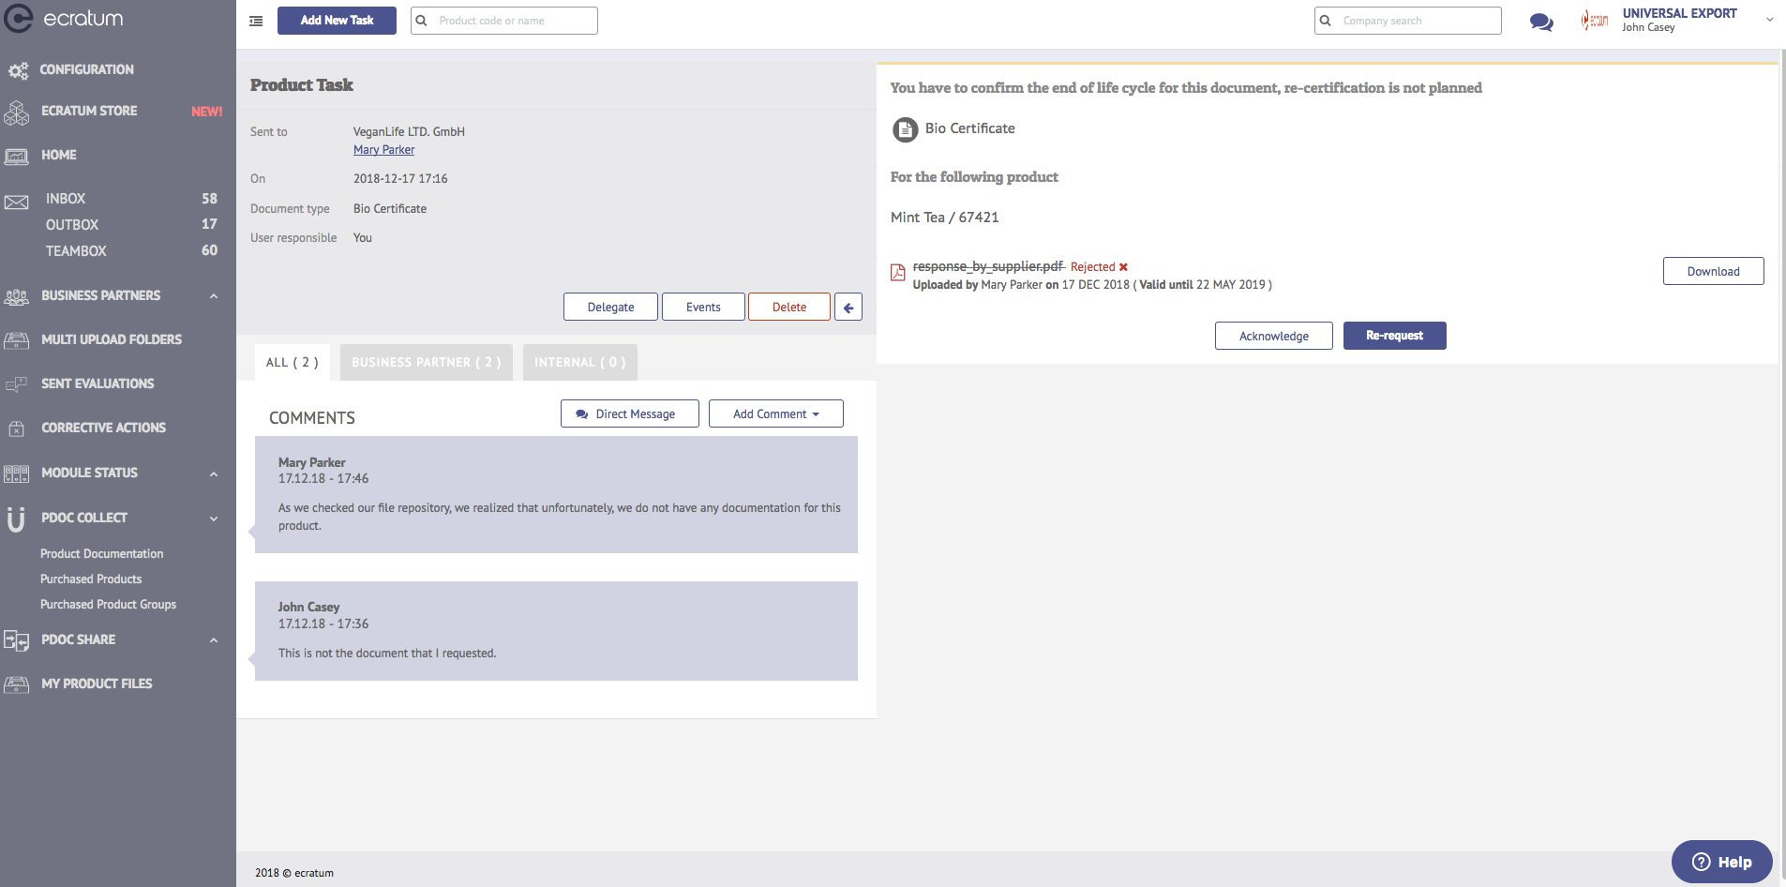The height and width of the screenshot is (887, 1786).
Task: Click the Home laptop icon
Action: click(x=17, y=156)
